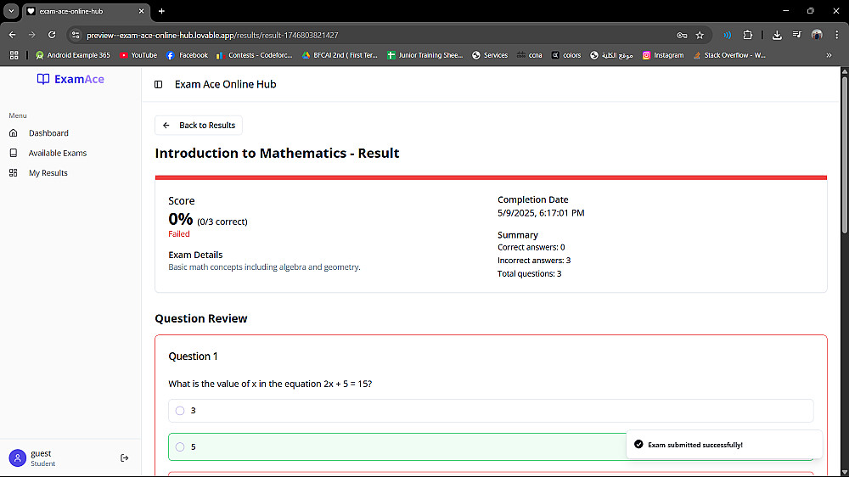Open a new browser tab

[x=161, y=11]
